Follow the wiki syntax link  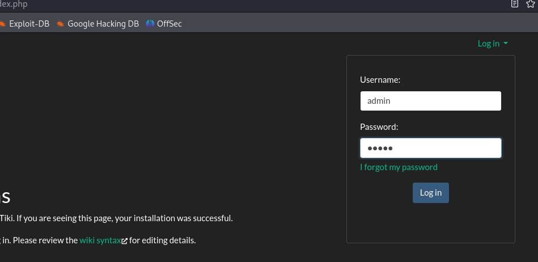coord(100,240)
